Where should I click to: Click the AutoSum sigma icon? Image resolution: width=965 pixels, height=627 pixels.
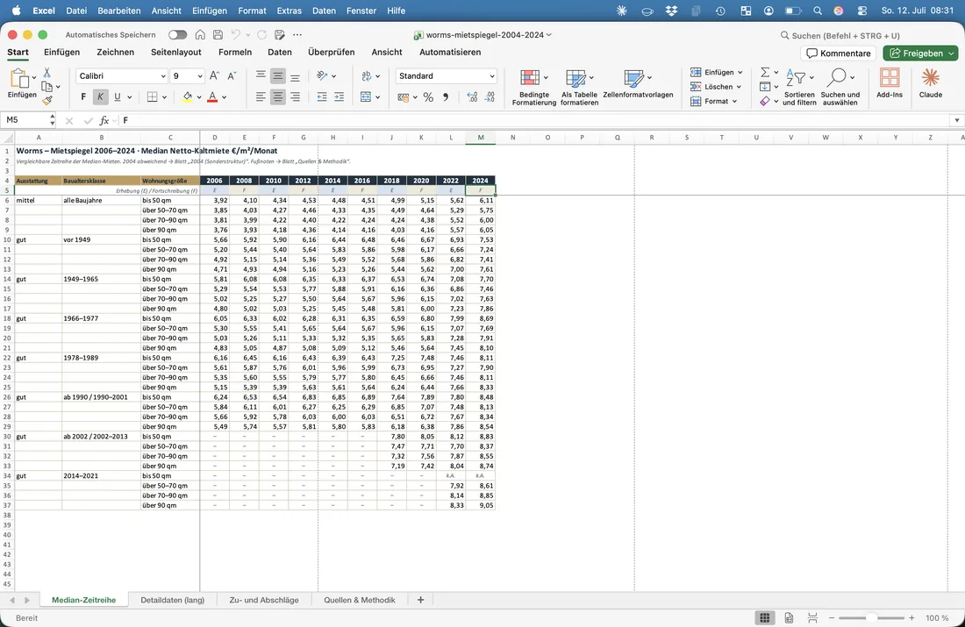tap(765, 73)
